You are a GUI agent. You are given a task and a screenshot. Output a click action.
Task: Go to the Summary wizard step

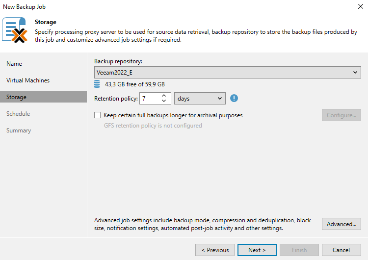point(19,130)
